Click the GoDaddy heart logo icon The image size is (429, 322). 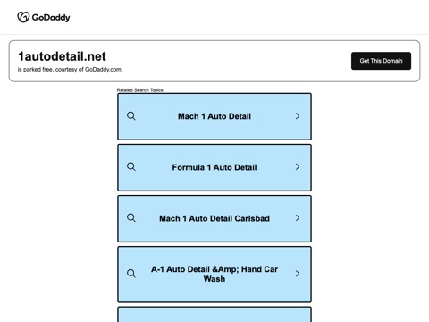(x=23, y=17)
